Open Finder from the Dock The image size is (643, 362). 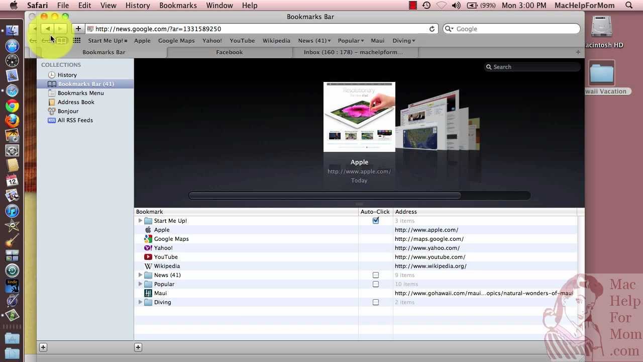(12, 31)
